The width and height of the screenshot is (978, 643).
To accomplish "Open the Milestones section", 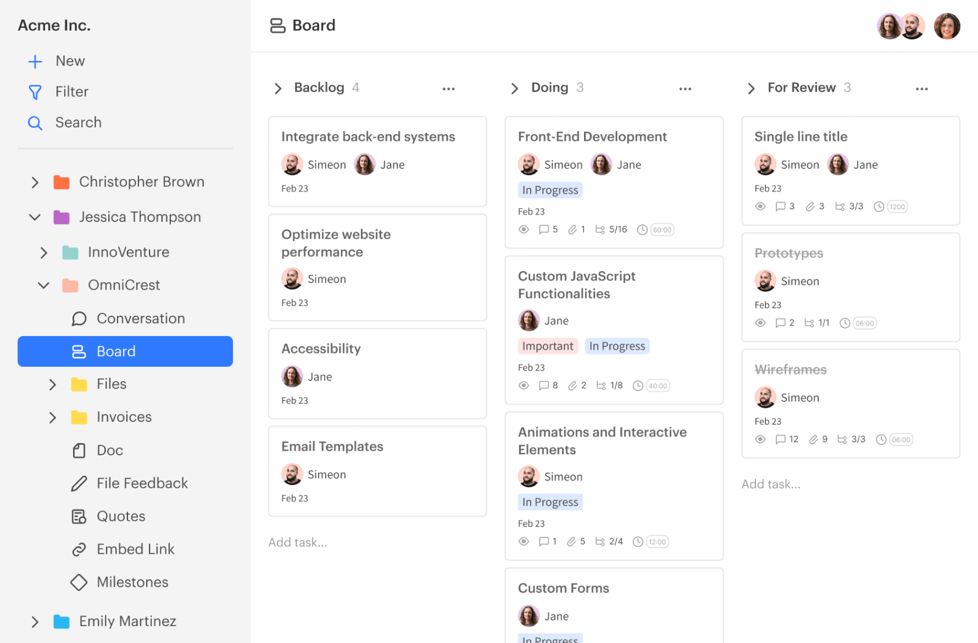I will click(x=132, y=582).
